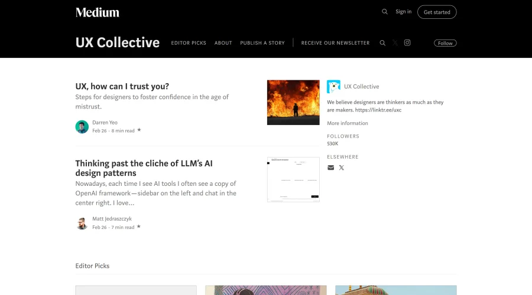This screenshot has width=532, height=295.
Task: Click the X icon under Elsewhere
Action: tap(341, 168)
